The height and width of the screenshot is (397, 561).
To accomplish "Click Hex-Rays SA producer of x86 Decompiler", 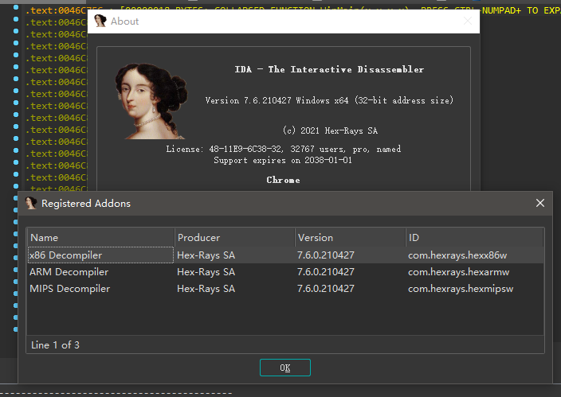I will [206, 255].
